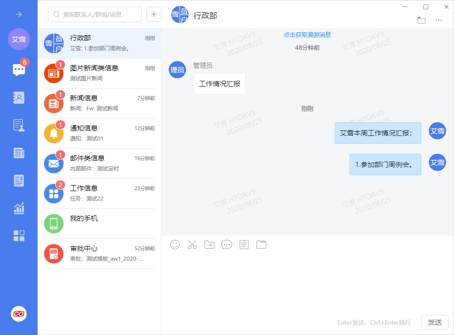Open the more options (...) menu in header

439,20
